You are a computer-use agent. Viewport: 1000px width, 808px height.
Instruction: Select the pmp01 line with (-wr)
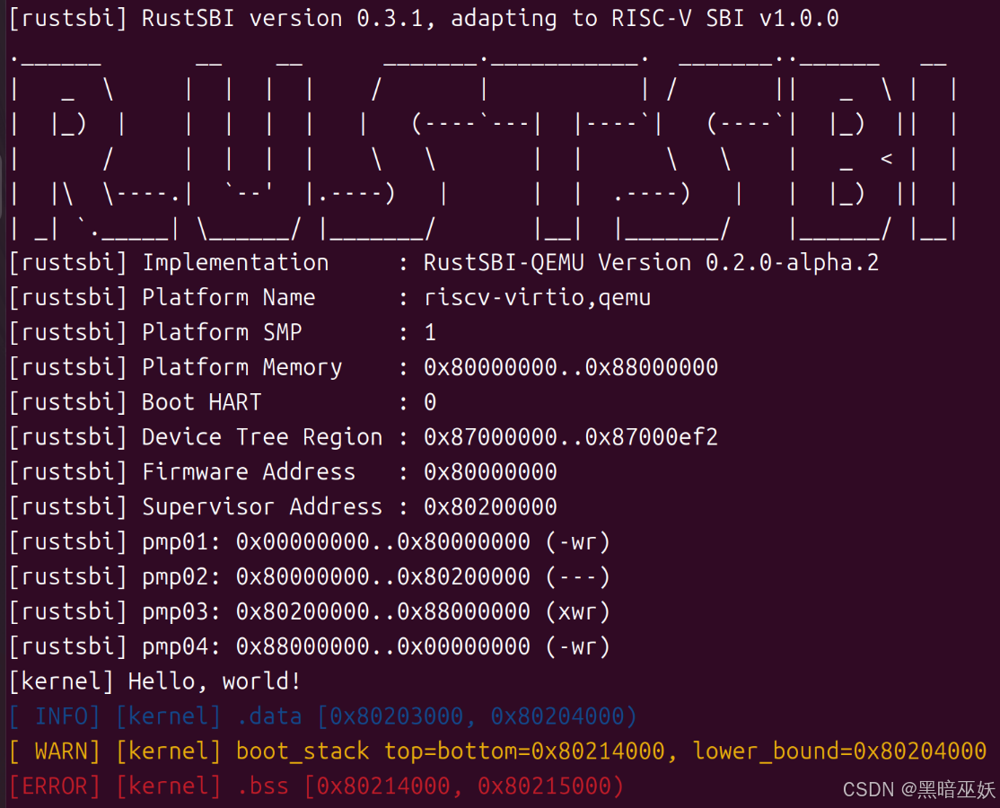[x=310, y=542]
